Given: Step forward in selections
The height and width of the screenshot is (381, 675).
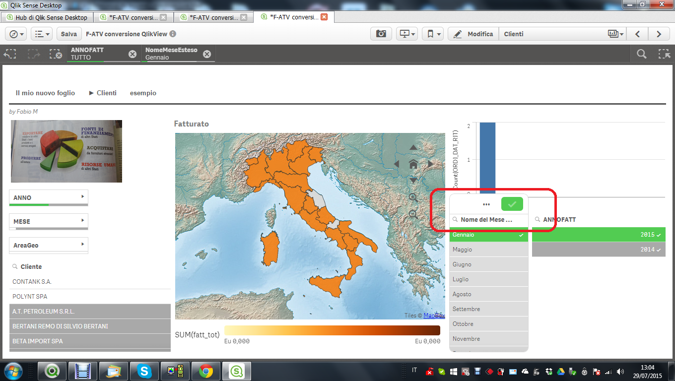Looking at the screenshot, I should pyautogui.click(x=34, y=54).
